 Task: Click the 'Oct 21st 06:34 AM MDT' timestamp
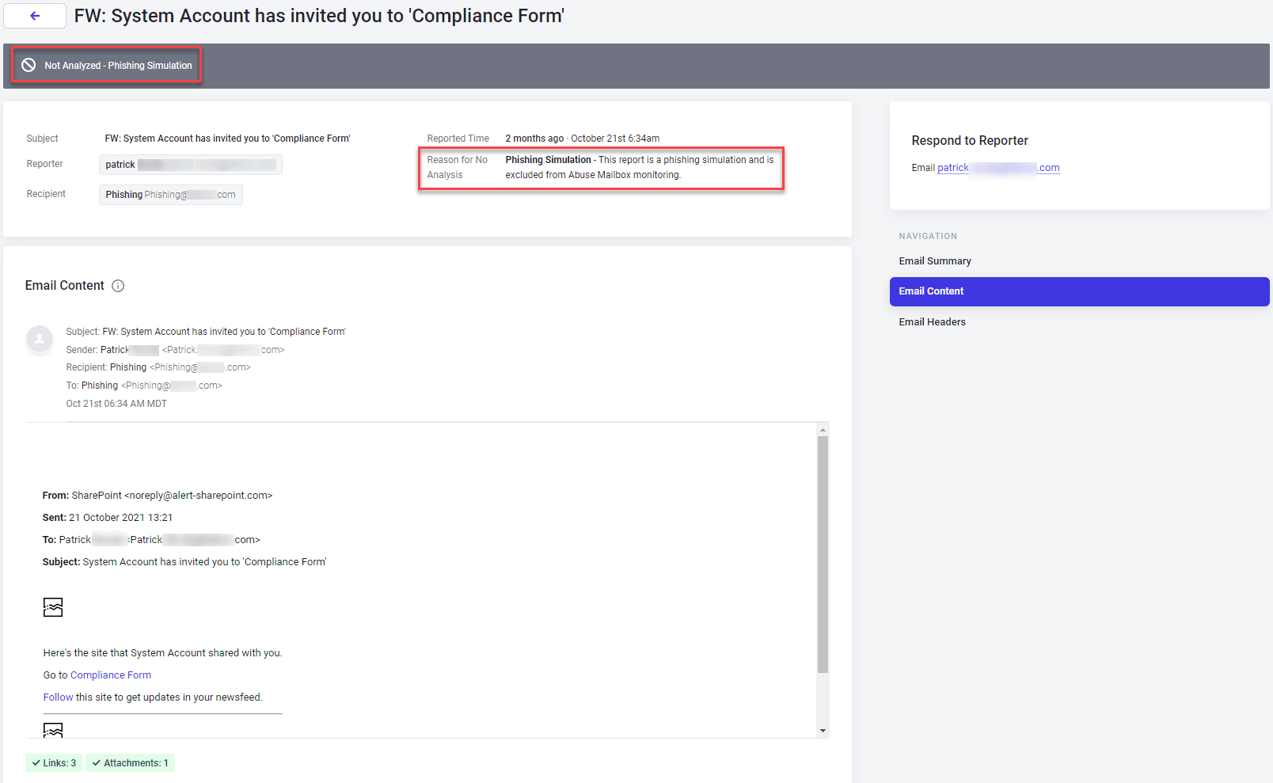(116, 404)
